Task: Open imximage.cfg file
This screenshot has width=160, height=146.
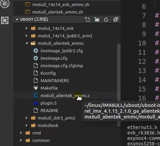Action: click(x=54, y=58)
